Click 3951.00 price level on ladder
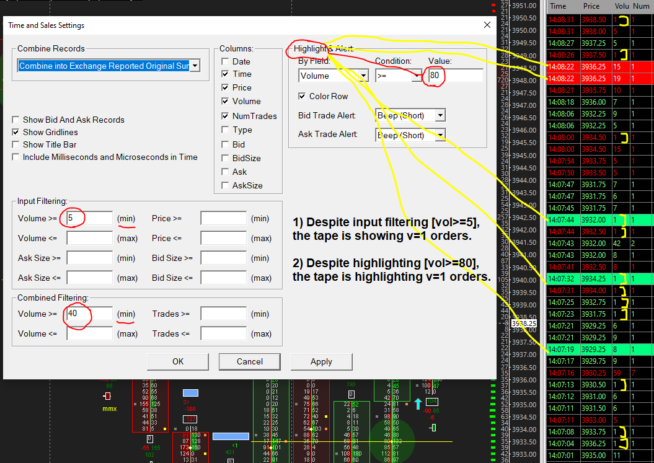This screenshot has width=654, height=463. 524,6
